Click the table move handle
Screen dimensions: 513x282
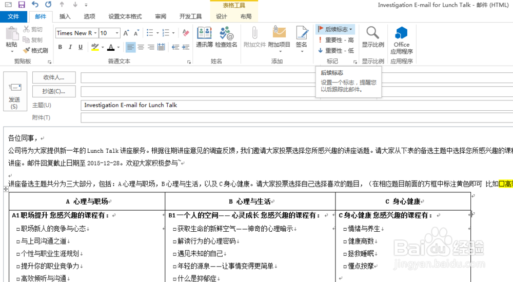pyautogui.click(x=6, y=189)
